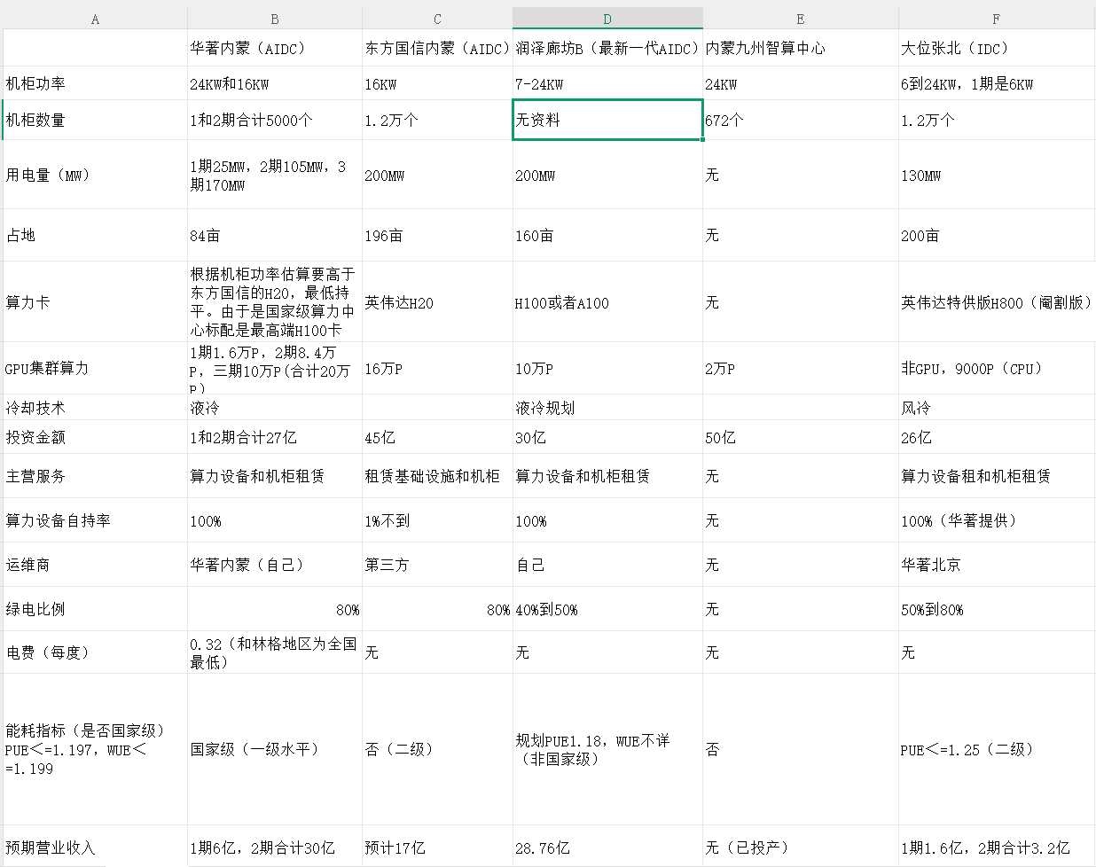The width and height of the screenshot is (1096, 867).
Task: Select row label '机柜数量'
Action: [95, 120]
